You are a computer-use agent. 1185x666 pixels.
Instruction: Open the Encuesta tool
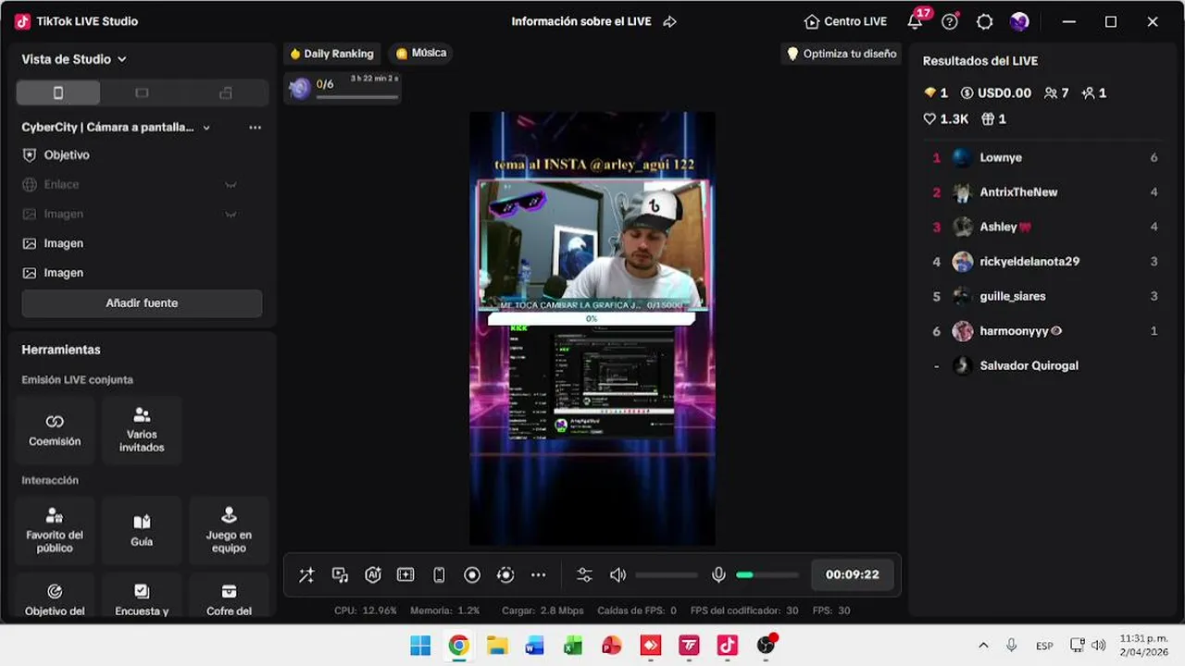click(x=142, y=597)
